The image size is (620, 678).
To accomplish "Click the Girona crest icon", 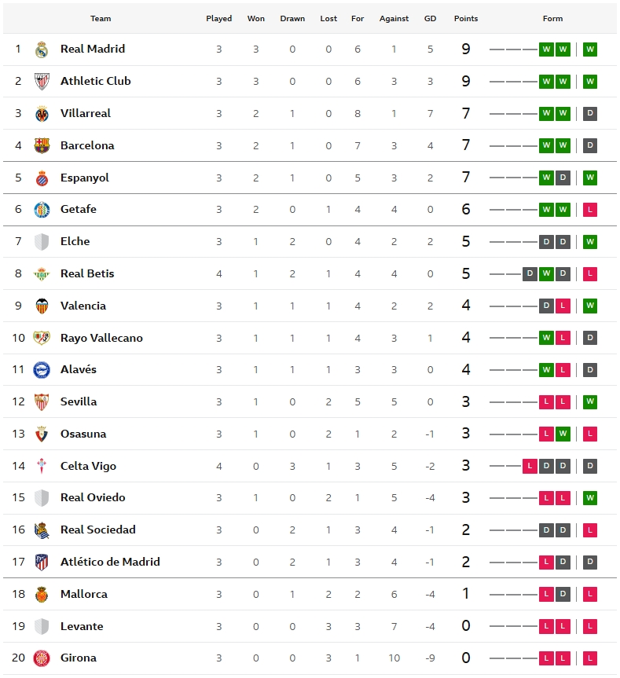I will pos(42,658).
